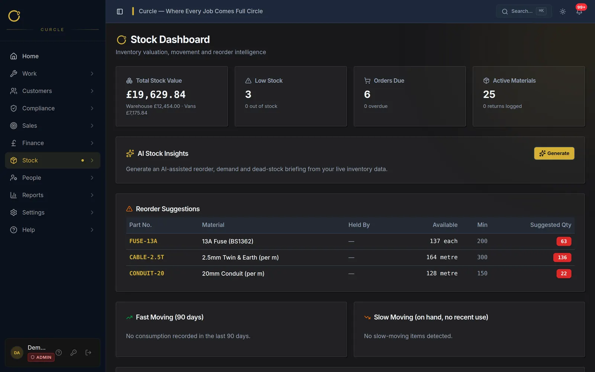Click the DA user avatar

[x=17, y=353]
